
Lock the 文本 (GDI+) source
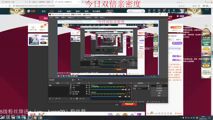point(89,85)
